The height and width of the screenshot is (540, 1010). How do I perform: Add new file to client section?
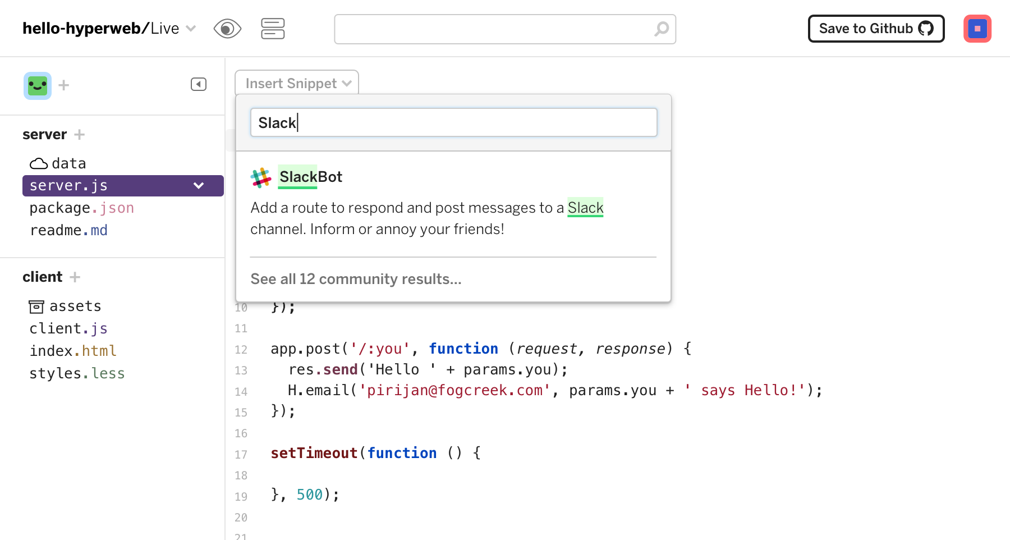(75, 277)
